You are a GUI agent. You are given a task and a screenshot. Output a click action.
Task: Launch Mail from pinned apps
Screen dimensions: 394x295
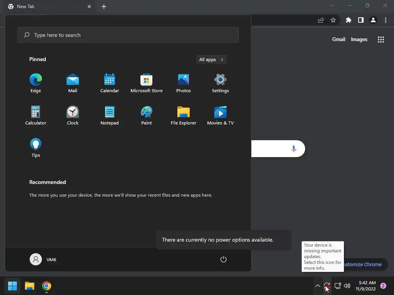click(73, 83)
